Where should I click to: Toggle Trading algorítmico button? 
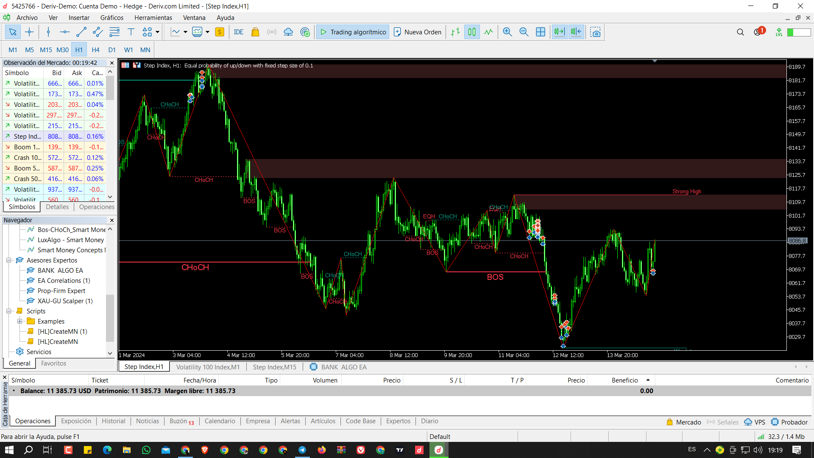click(353, 32)
